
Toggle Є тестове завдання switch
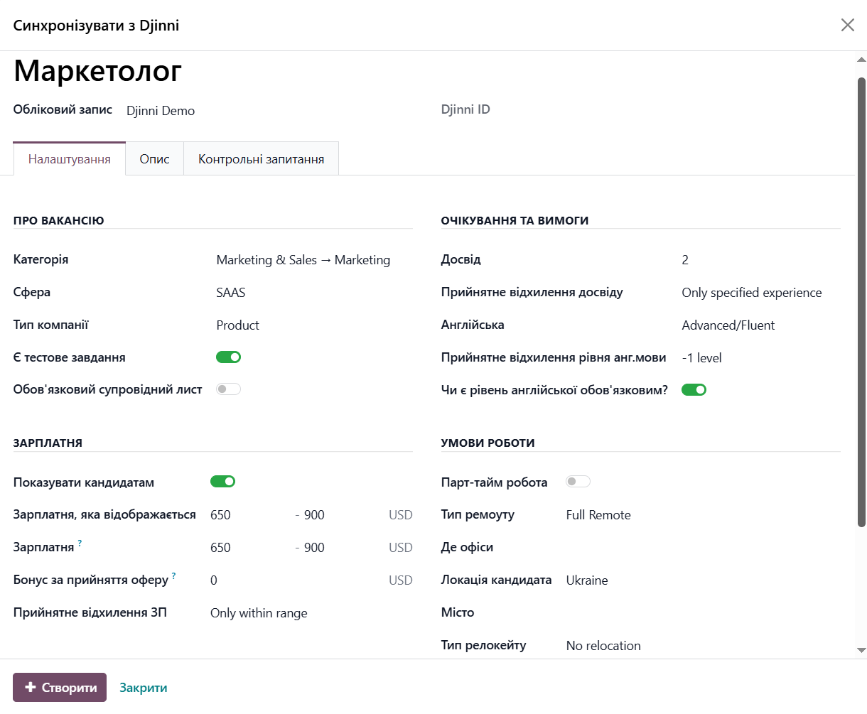coord(228,357)
